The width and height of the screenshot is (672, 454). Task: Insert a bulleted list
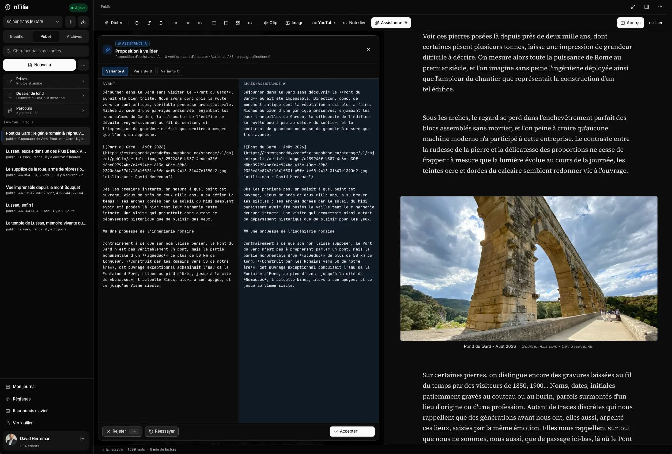(x=214, y=23)
